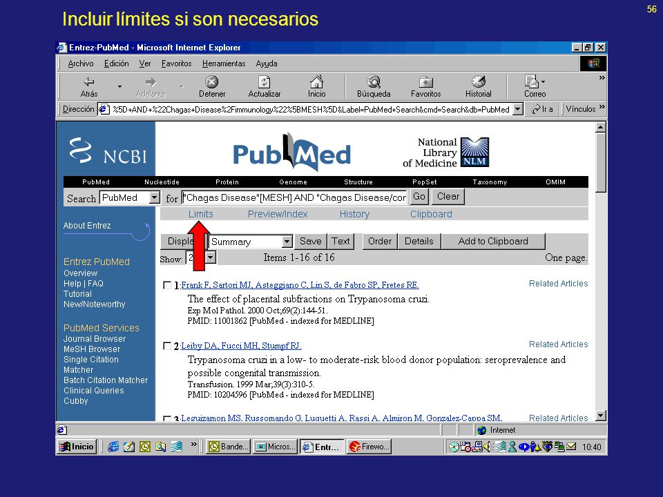663x497 pixels.
Task: Open the Summary display format dropdown
Action: click(x=287, y=242)
